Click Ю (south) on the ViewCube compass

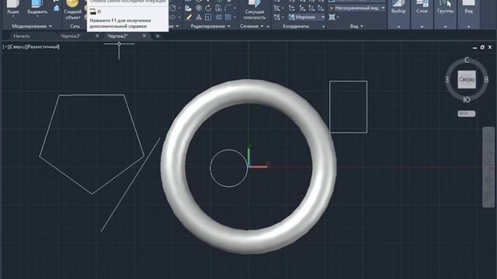[x=467, y=100]
